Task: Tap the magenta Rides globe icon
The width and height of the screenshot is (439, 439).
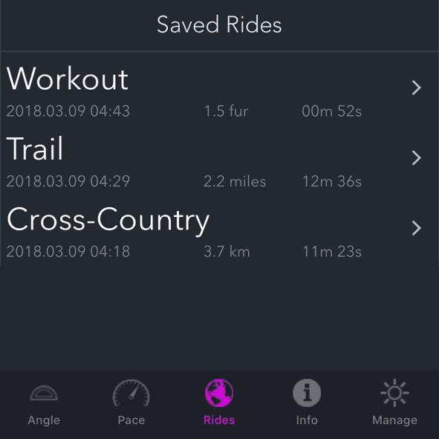Action: click(x=219, y=393)
